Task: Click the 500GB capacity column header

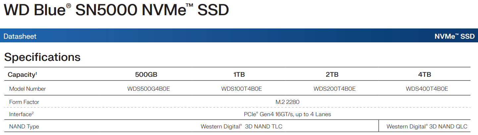Action: pyautogui.click(x=146, y=74)
